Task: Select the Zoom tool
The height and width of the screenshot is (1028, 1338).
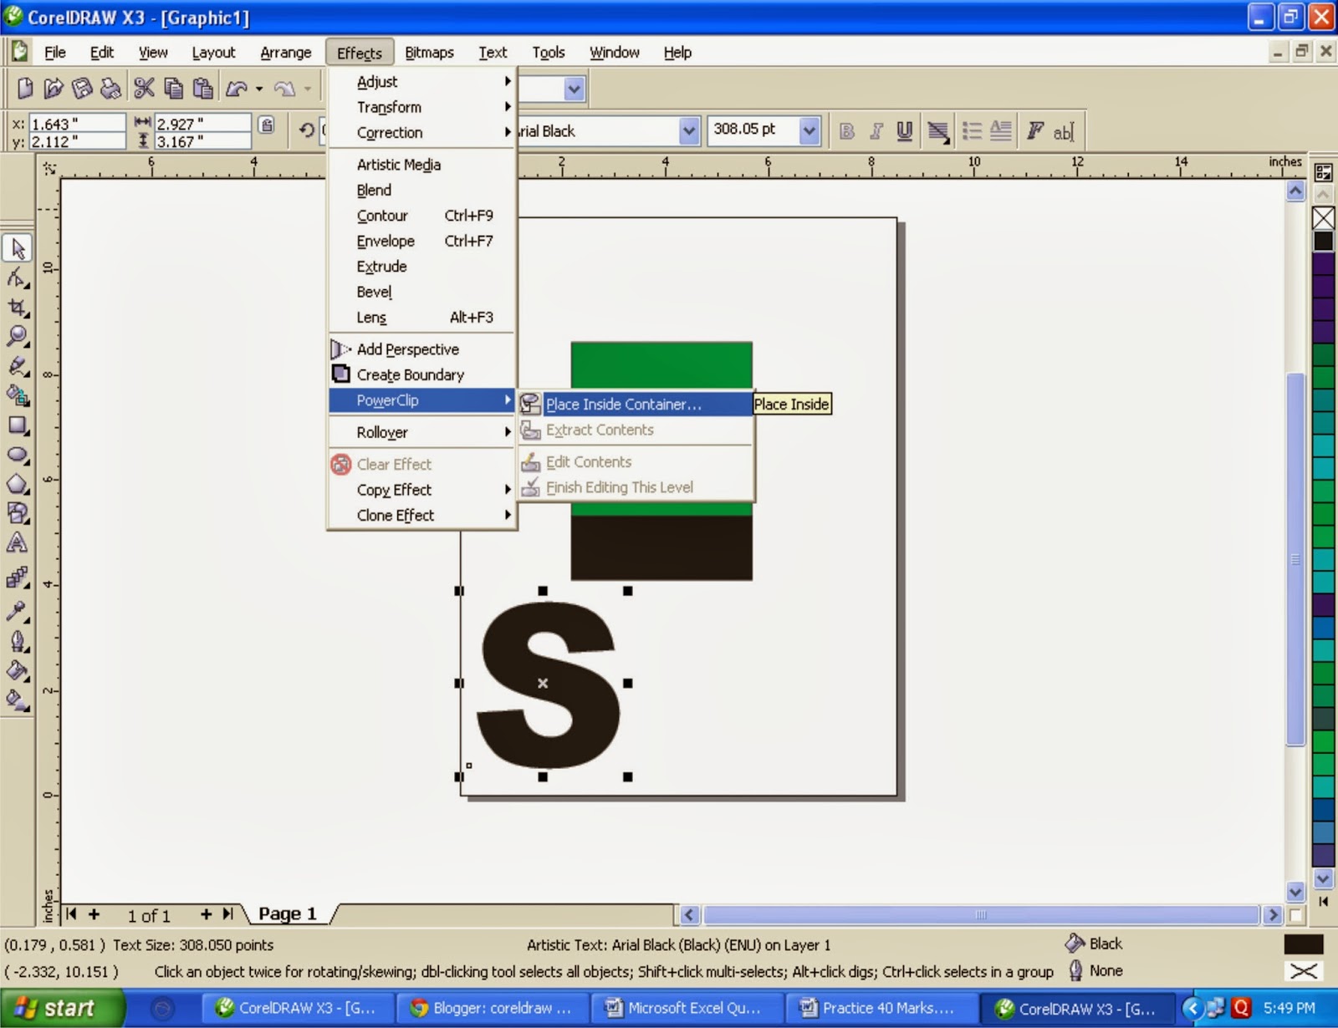Action: click(17, 336)
